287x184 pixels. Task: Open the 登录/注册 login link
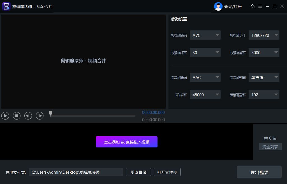point(233,7)
